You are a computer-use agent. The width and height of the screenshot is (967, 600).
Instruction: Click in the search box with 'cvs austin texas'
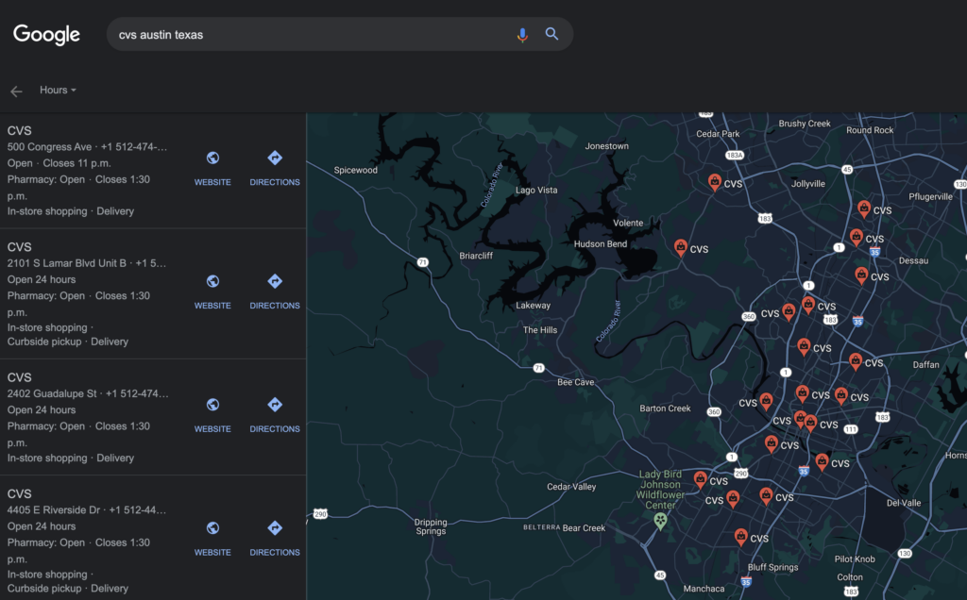312,35
